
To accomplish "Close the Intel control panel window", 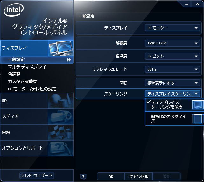I will (x=198, y=4).
